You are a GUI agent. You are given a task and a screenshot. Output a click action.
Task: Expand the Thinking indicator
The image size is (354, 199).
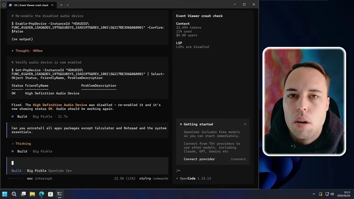tap(21, 143)
